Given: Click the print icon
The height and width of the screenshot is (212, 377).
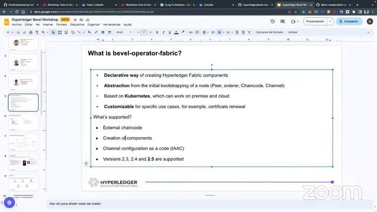Looking at the screenshot, I should (x=31, y=32).
